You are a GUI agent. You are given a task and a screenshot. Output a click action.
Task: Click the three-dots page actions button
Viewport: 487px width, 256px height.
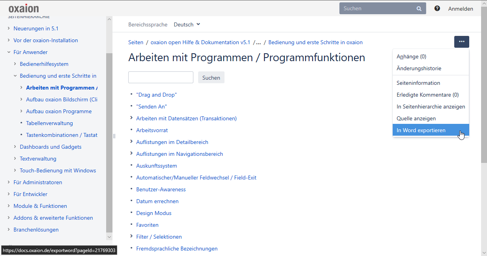coord(461,42)
